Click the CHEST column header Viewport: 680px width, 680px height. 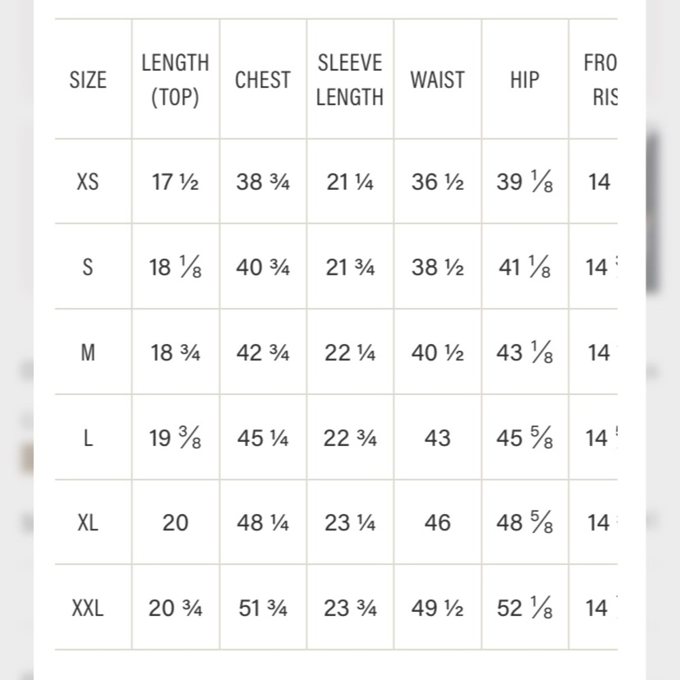[x=262, y=80]
